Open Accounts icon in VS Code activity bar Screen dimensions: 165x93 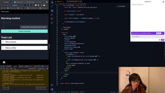52,85
